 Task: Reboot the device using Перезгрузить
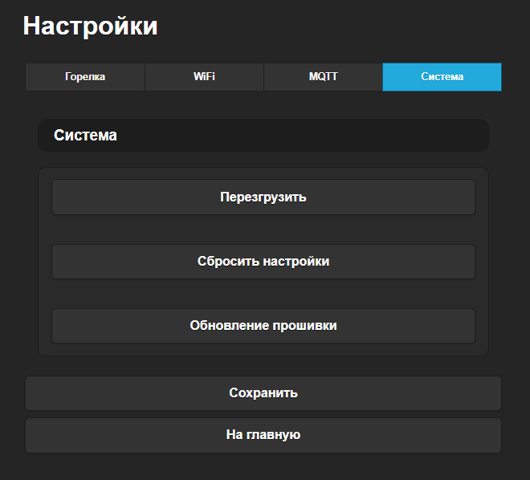tap(263, 197)
